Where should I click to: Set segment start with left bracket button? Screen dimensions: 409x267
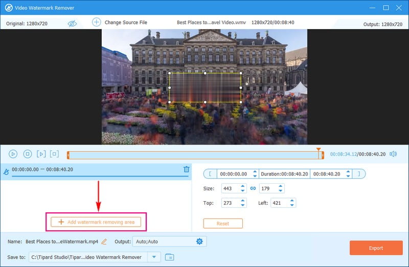(x=210, y=174)
